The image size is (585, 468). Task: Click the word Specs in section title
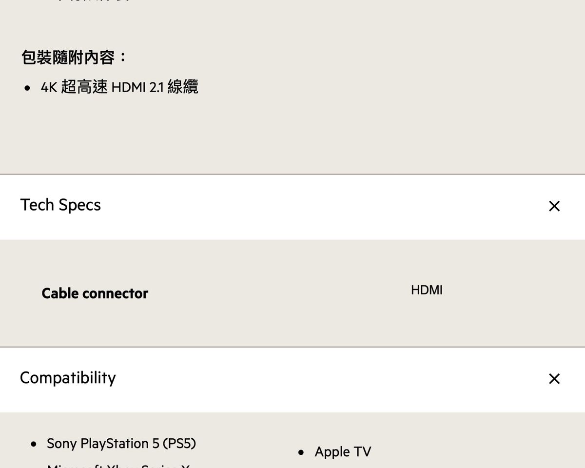click(x=79, y=205)
